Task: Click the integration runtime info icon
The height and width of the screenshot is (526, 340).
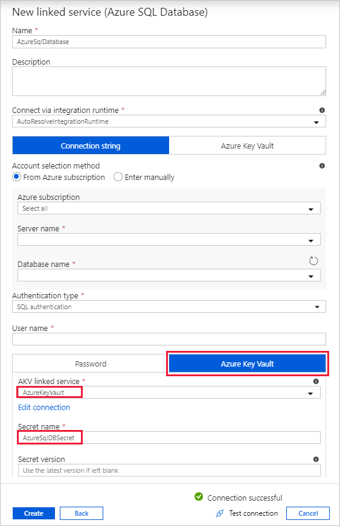Action: click(322, 110)
